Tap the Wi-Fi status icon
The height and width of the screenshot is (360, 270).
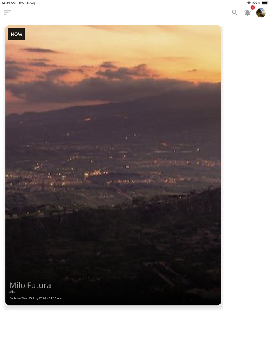[x=249, y=3]
